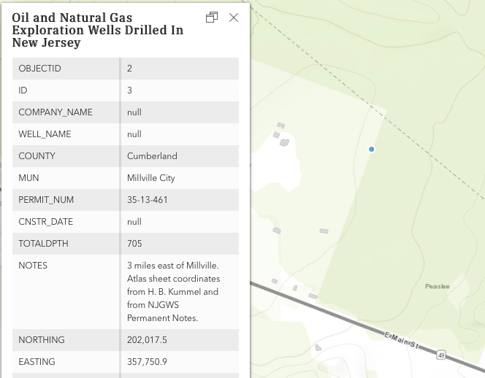Click the popup title about New Jersey wells
Viewport: 485px width, 378px height.
click(97, 30)
